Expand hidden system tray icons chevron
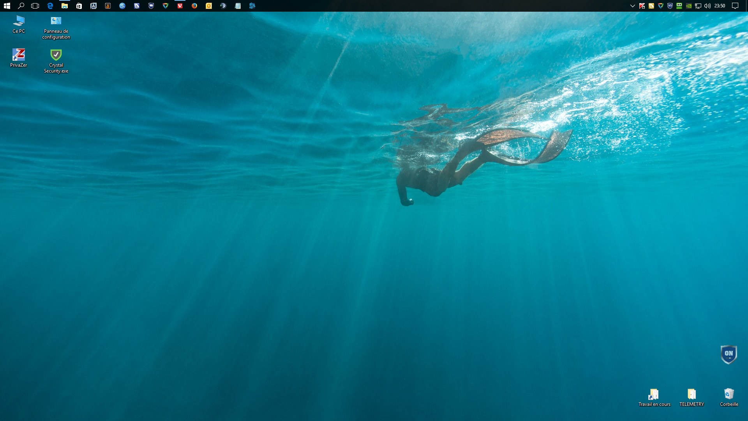The width and height of the screenshot is (748, 421). click(x=633, y=6)
